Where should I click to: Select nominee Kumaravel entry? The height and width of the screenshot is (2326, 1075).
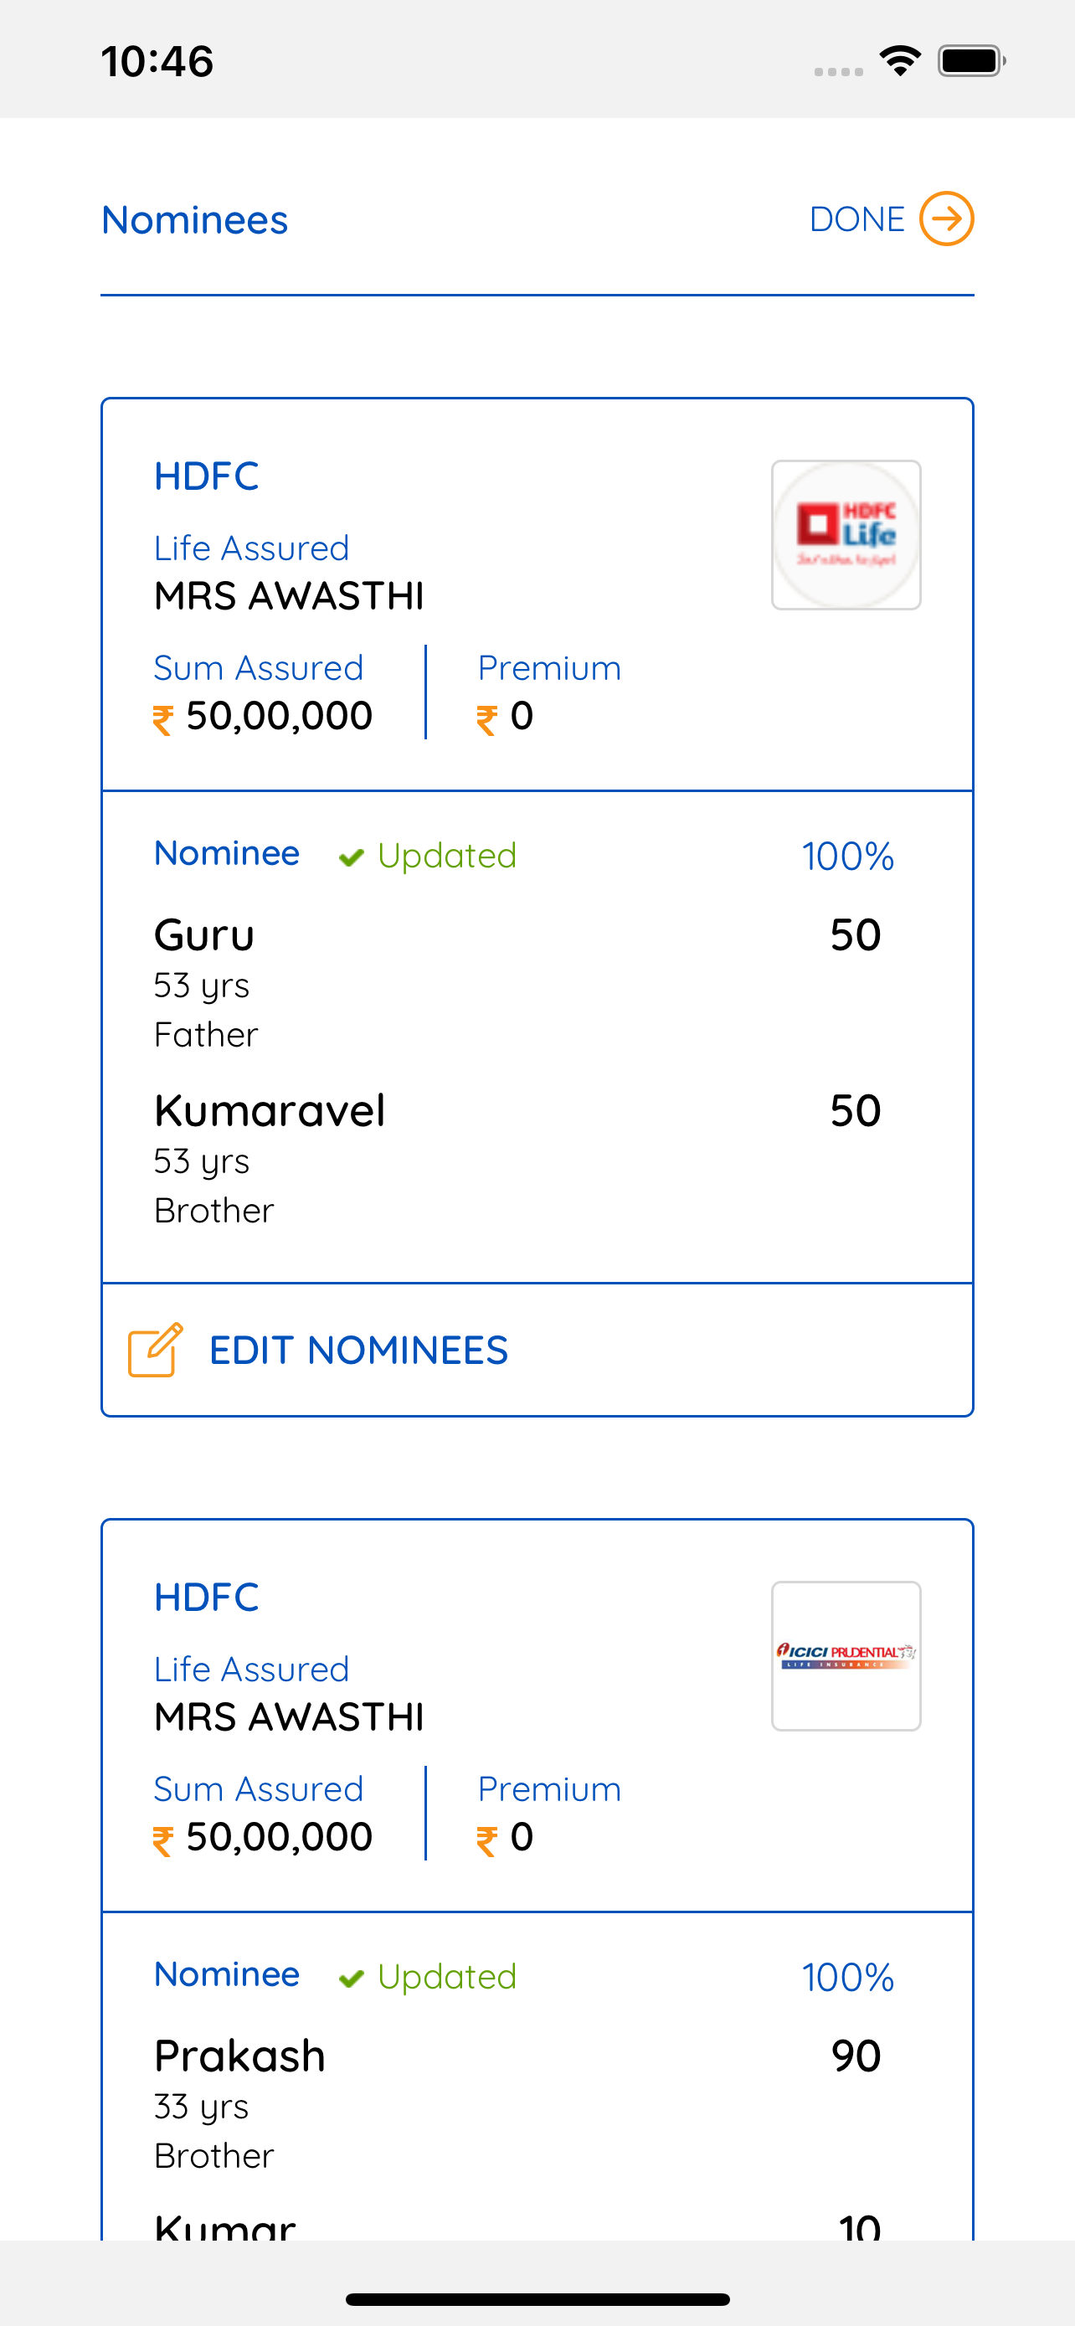[x=536, y=1159]
